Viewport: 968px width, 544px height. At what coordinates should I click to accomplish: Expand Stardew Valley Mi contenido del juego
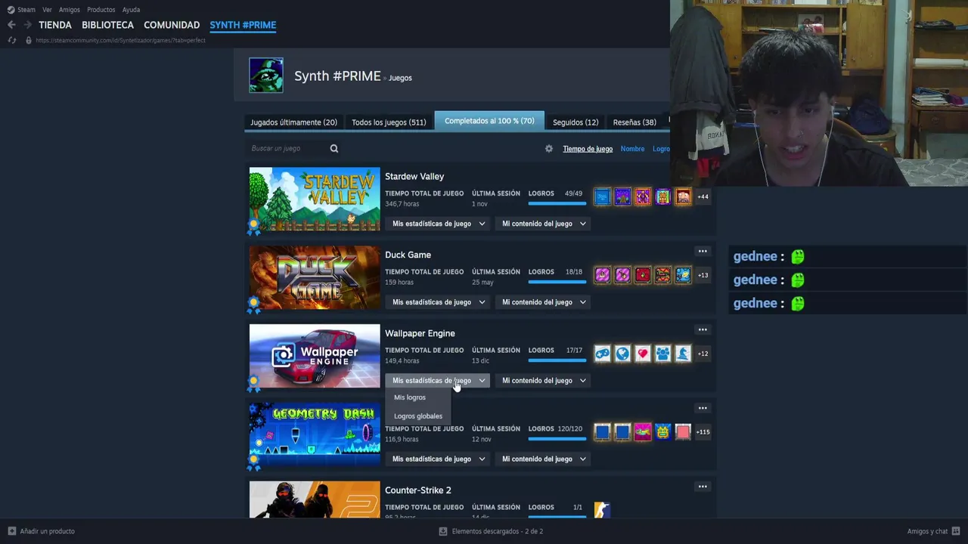coord(544,224)
